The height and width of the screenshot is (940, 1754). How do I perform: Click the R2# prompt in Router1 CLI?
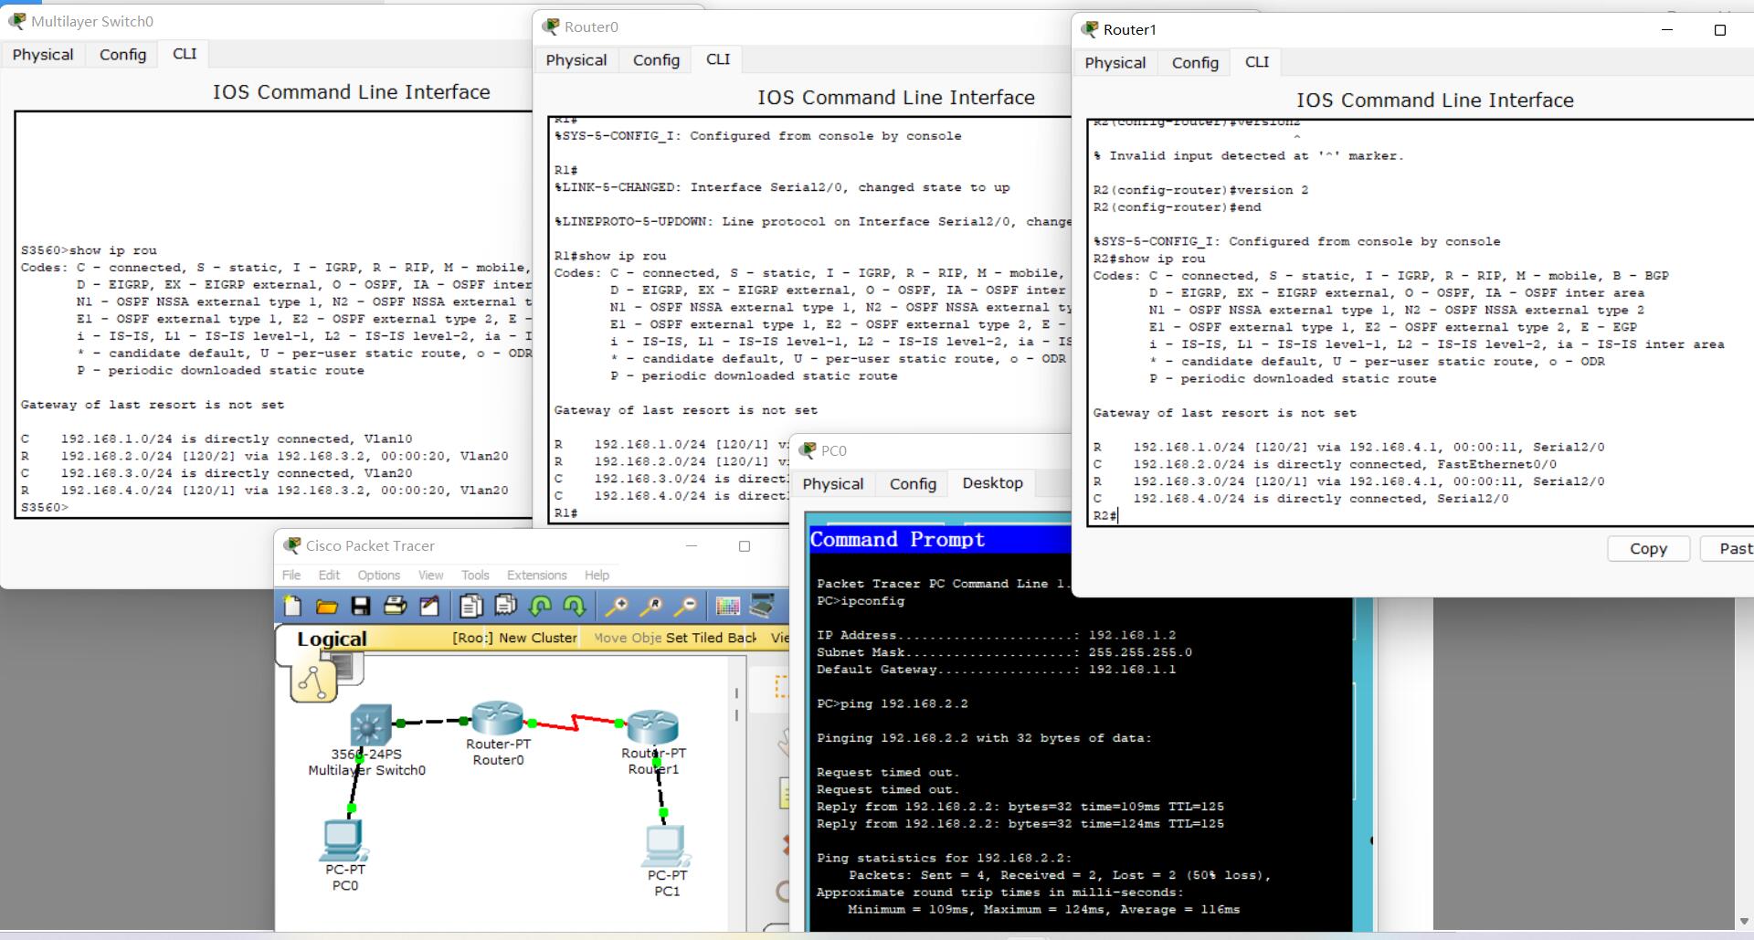(1104, 516)
